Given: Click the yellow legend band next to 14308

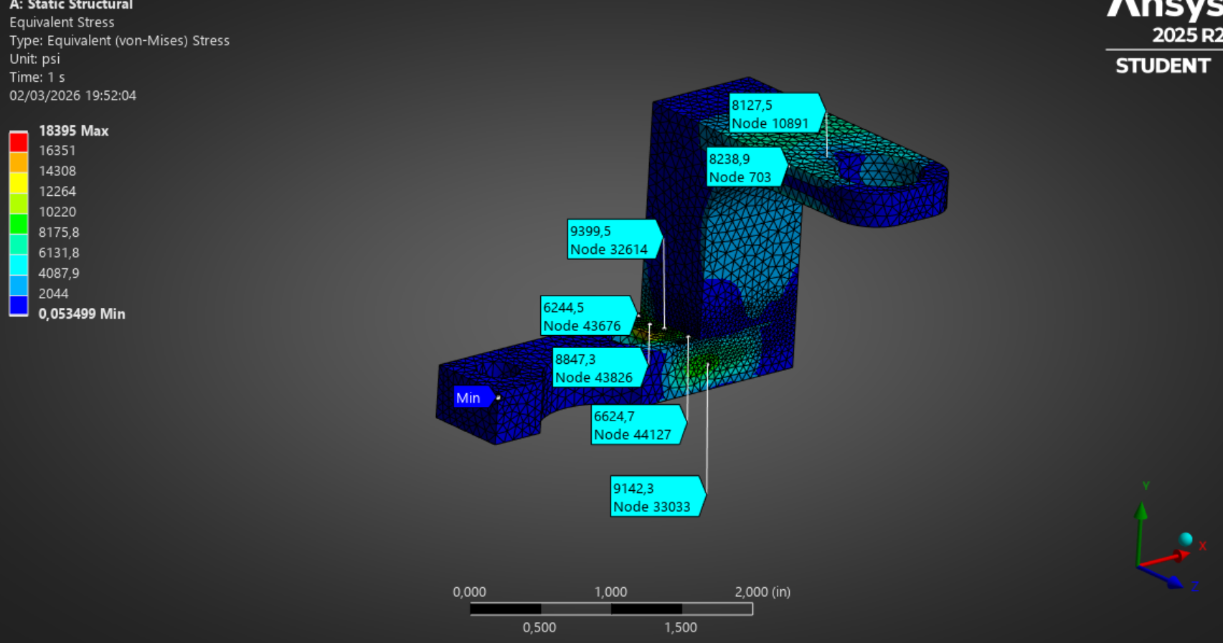Looking at the screenshot, I should point(19,183).
